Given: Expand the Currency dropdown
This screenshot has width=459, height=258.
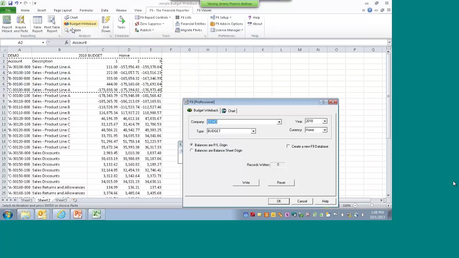Looking at the screenshot, I should 325,130.
